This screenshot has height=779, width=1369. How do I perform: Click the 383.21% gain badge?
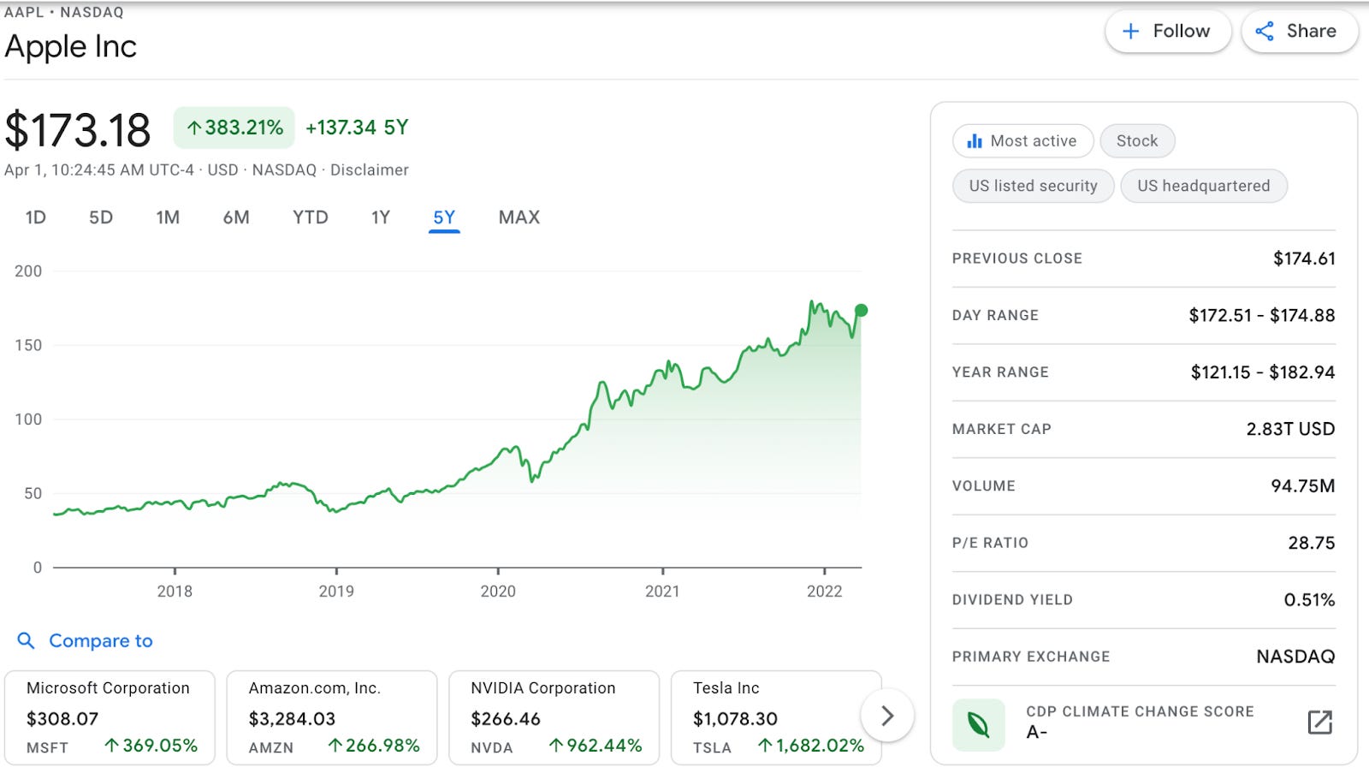pos(234,128)
